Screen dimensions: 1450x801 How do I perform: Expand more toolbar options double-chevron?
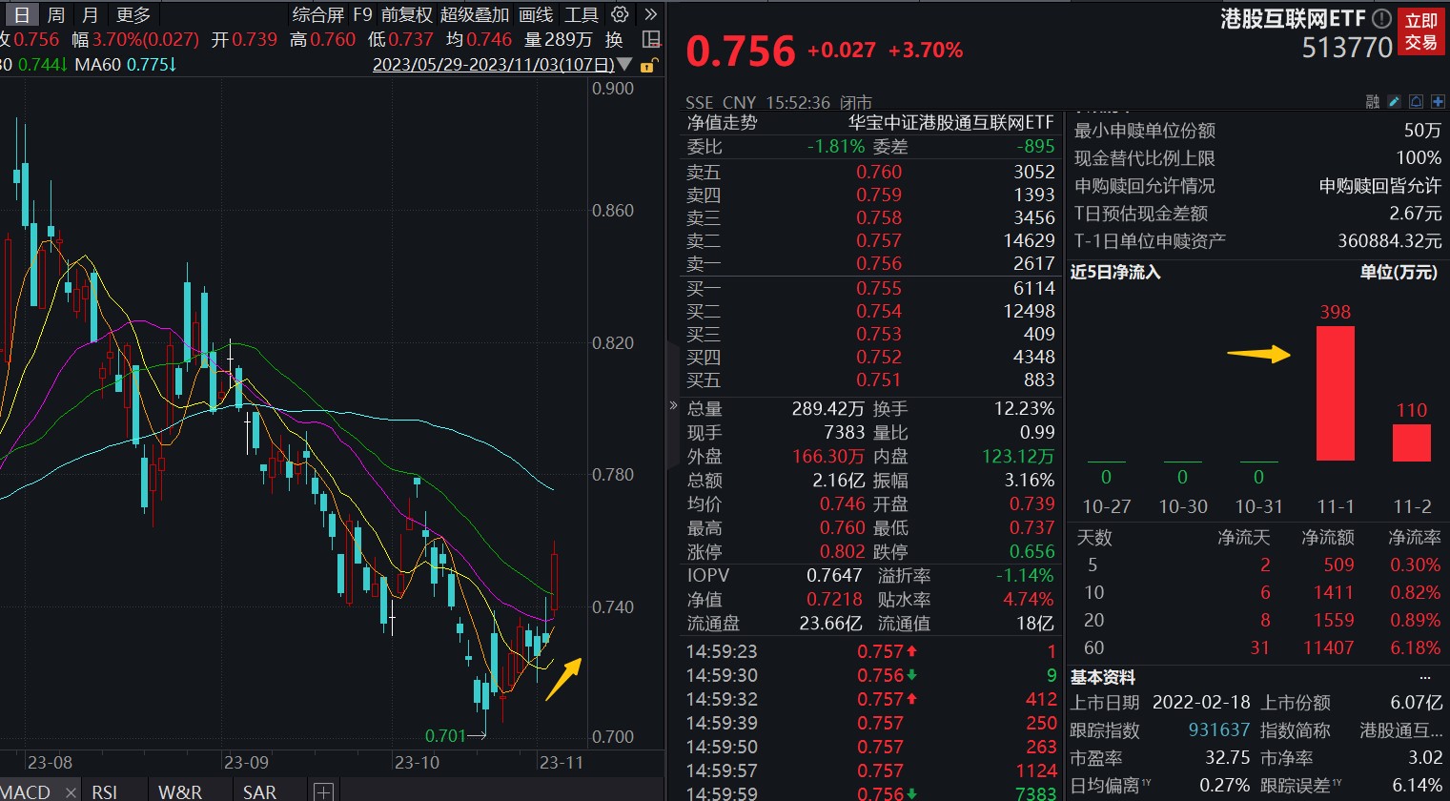tap(651, 14)
